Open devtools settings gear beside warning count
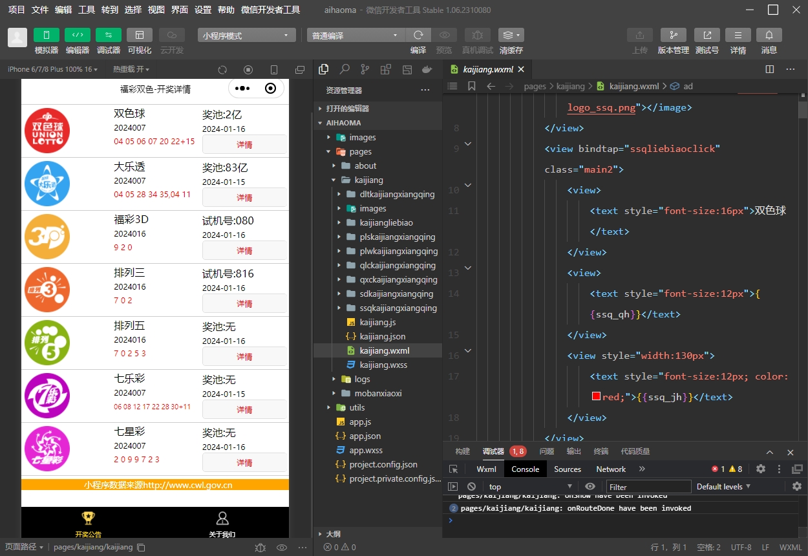 point(761,469)
